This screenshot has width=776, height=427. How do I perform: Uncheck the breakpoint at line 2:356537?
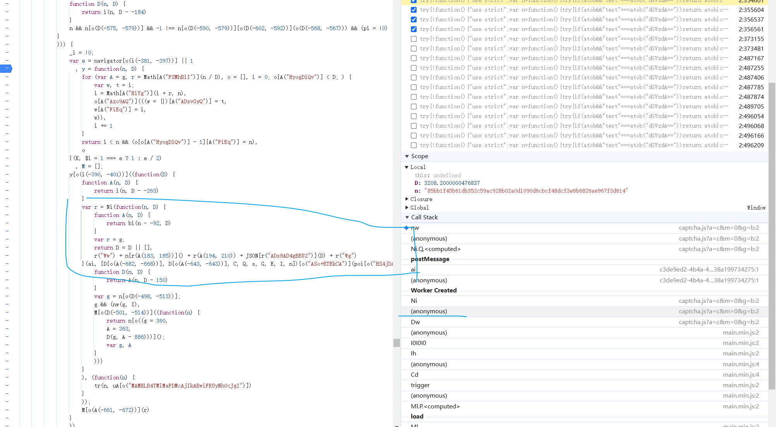(414, 19)
